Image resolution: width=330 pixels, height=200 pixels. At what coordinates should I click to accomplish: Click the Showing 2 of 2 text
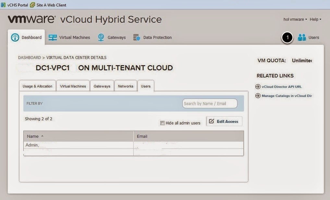click(39, 119)
